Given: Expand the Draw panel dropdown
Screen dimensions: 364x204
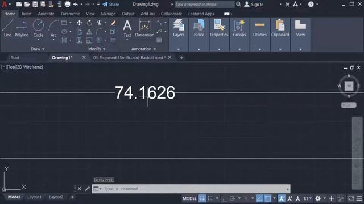Looking at the screenshot, I should coord(38,49).
